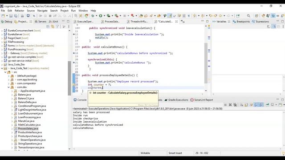Click Clear Console icon
The height and width of the screenshot is (160, 285).
click(241, 105)
